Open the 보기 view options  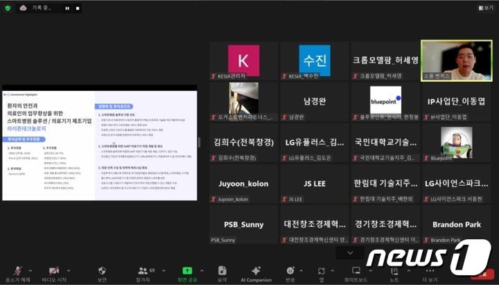[486, 8]
